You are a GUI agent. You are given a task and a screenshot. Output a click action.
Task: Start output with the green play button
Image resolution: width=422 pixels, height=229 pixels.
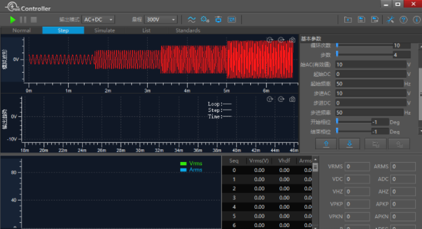point(13,20)
